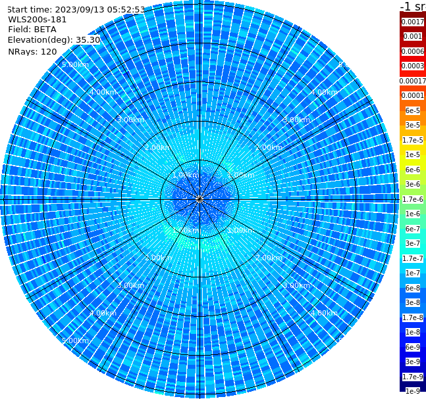Image resolution: width=426 pixels, height=399 pixels.
Task: Select the upper-left 3.00km range label
Action: point(130,120)
